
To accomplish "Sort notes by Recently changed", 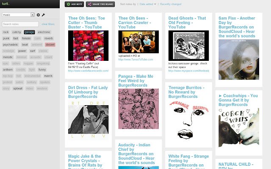I will [x=171, y=4].
